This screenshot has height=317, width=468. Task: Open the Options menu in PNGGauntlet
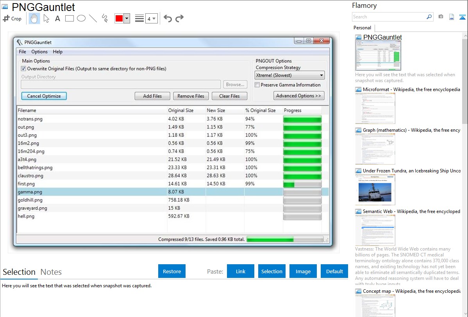pos(39,52)
